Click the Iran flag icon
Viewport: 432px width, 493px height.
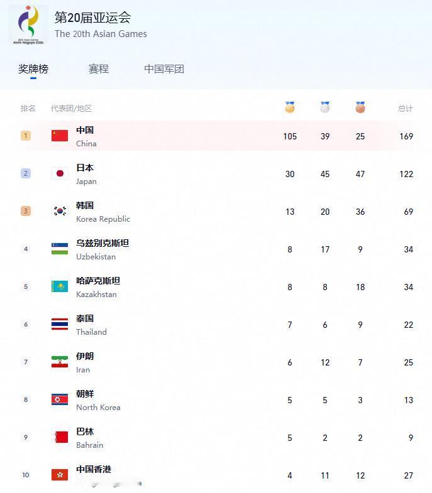(60, 362)
